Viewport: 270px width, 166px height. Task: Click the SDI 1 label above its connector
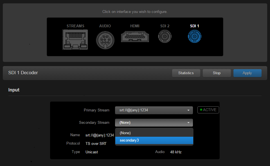[194, 26]
